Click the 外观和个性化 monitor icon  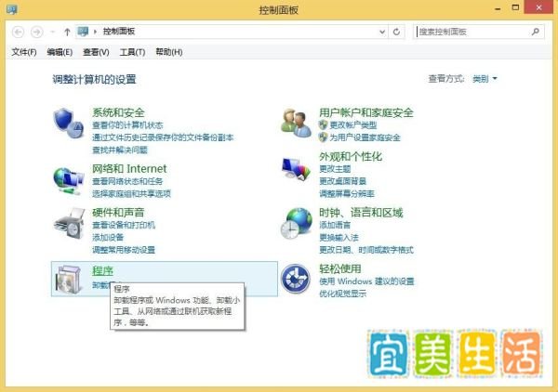[296, 169]
